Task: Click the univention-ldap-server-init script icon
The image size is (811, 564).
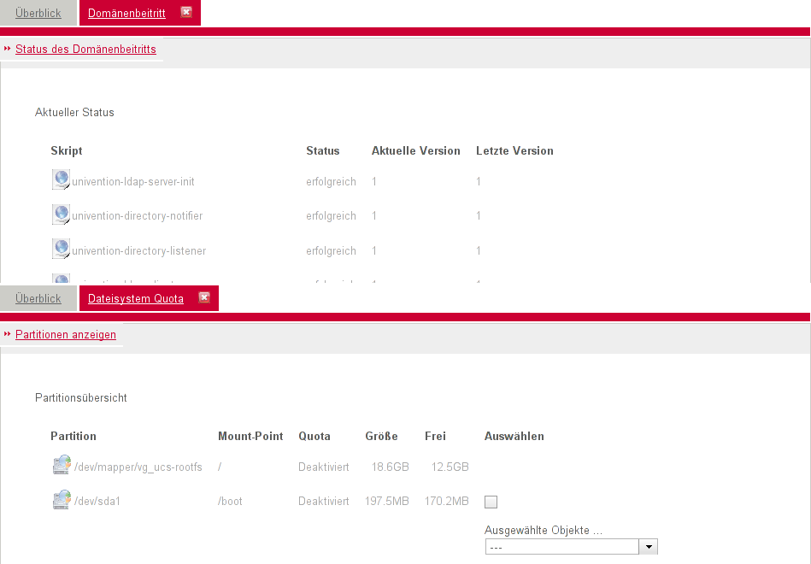Action: [x=61, y=179]
